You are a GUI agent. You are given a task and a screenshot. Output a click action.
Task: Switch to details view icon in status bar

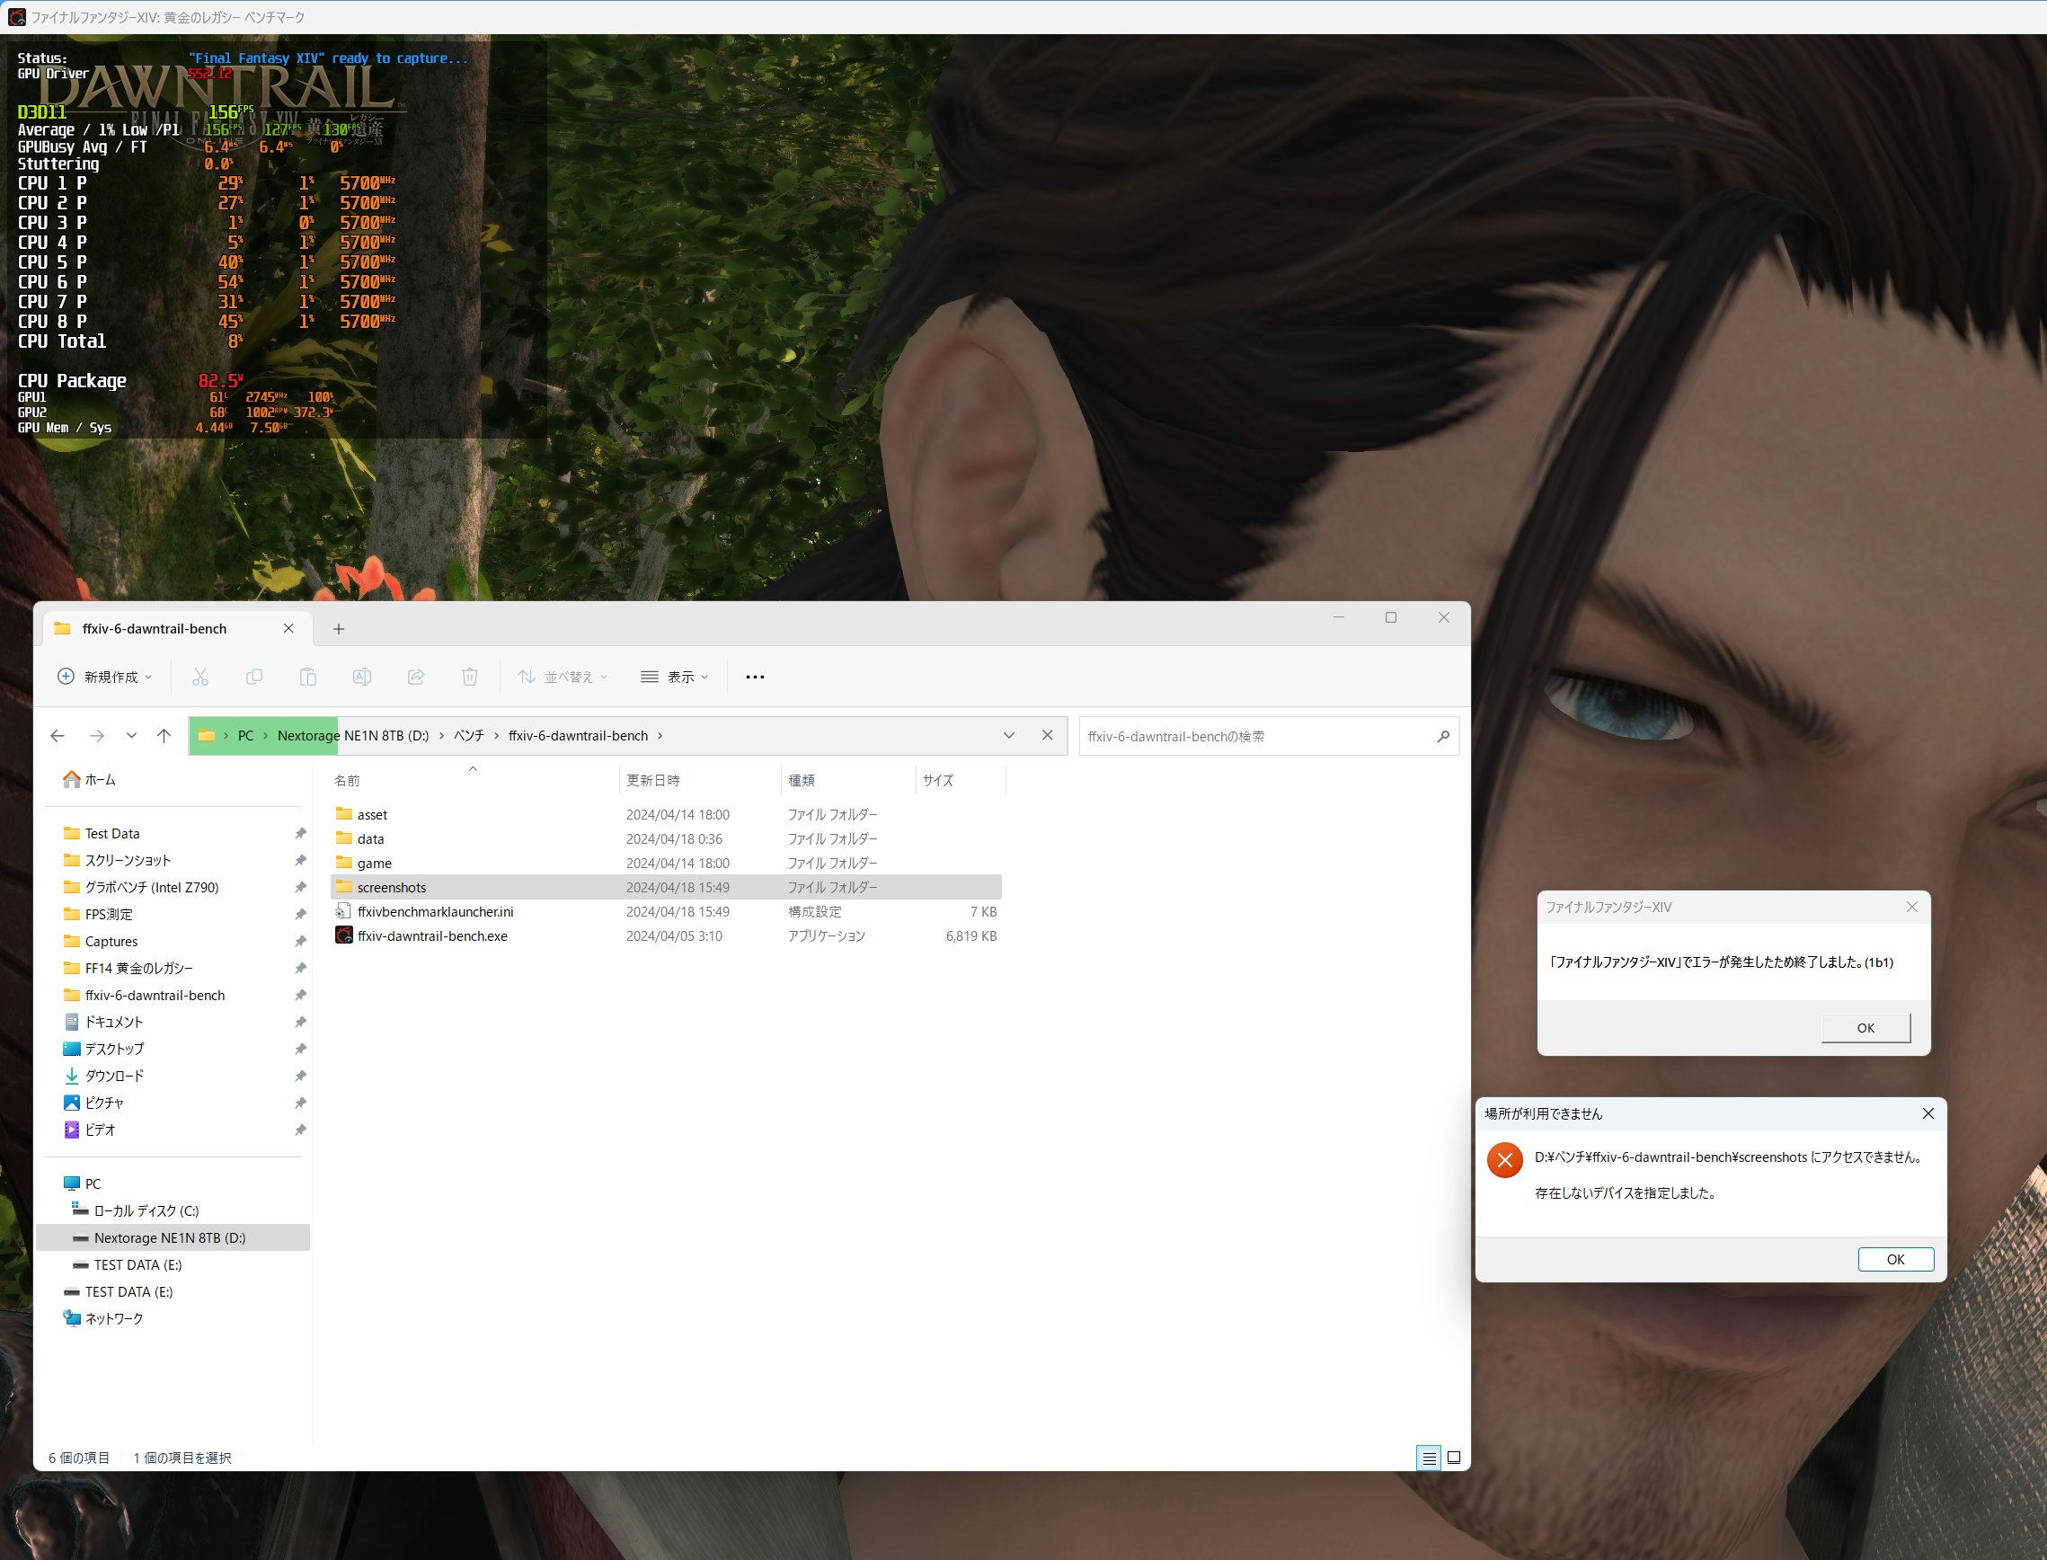(x=1429, y=1458)
